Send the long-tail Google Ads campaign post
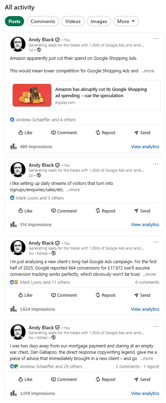This screenshot has height=403, width=166. pos(142,295)
